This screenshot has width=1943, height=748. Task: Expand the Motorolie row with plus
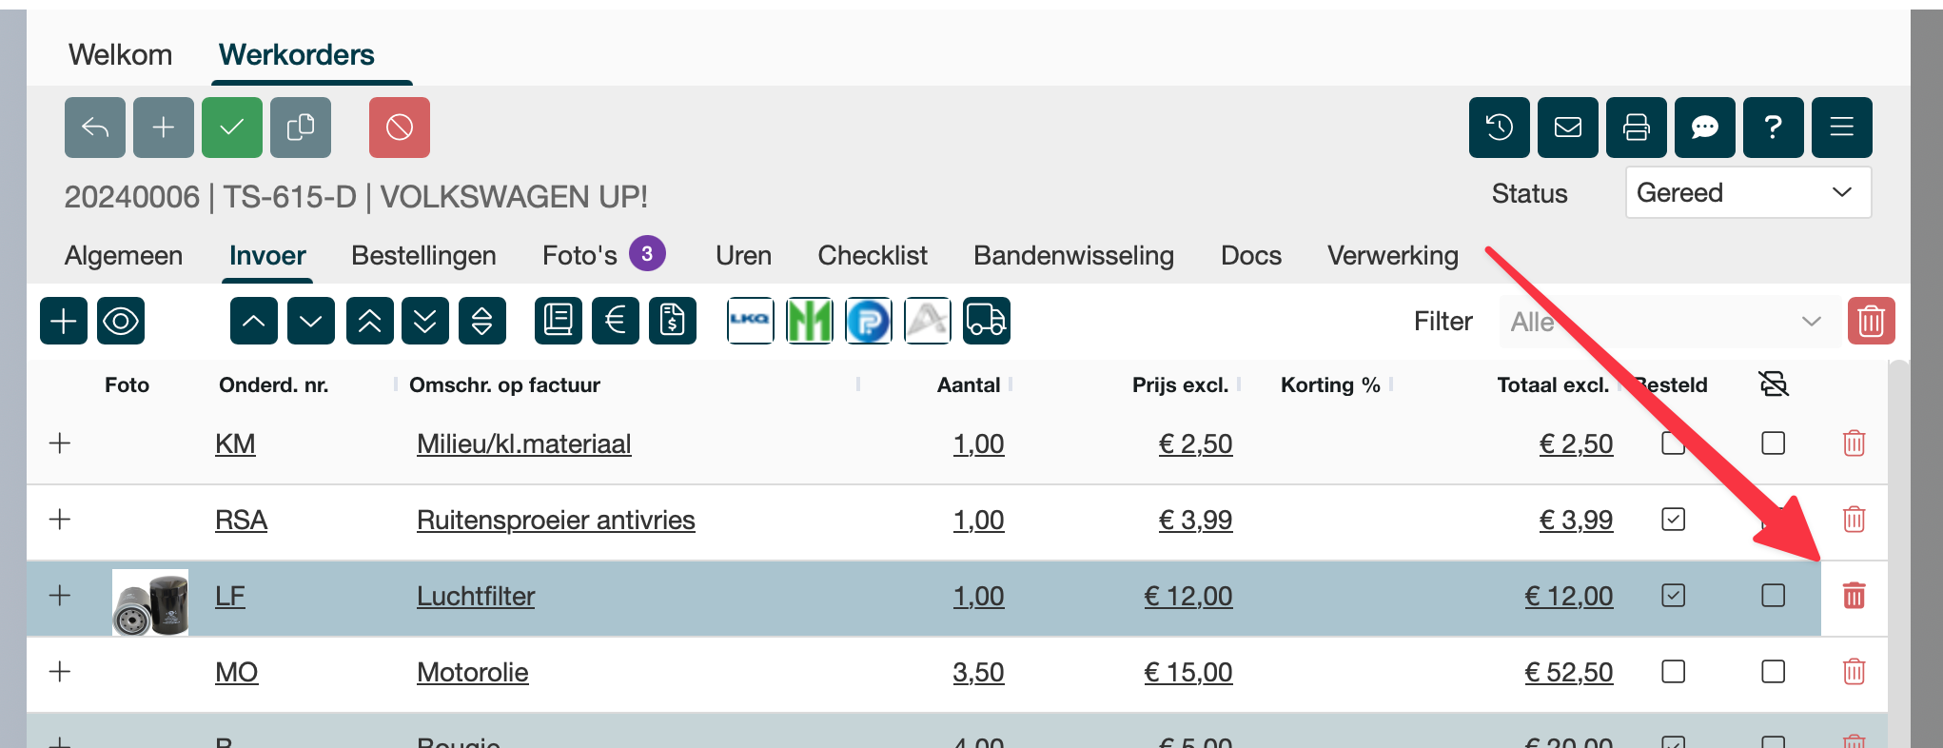coord(60,672)
